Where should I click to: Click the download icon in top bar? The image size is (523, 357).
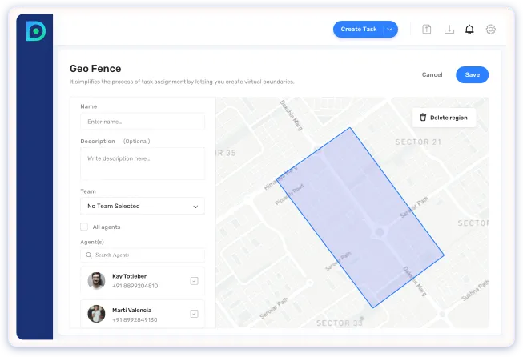tap(449, 30)
